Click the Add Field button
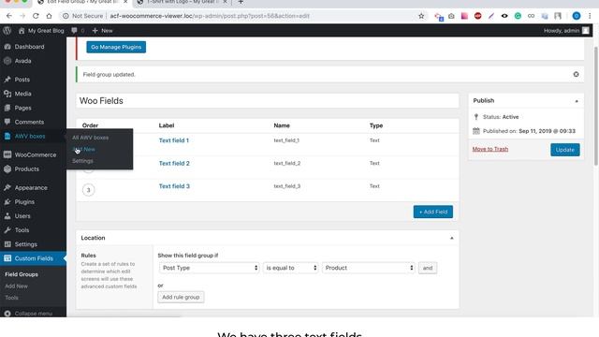599x337 pixels. pos(433,212)
